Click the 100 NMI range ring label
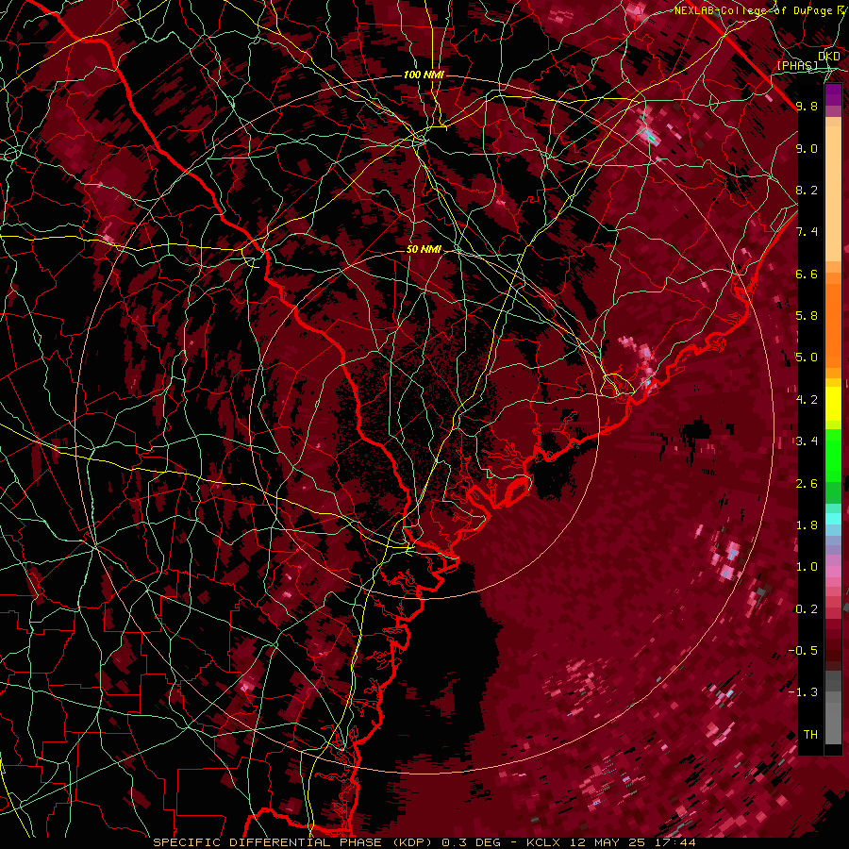This screenshot has width=849, height=849. click(x=424, y=75)
